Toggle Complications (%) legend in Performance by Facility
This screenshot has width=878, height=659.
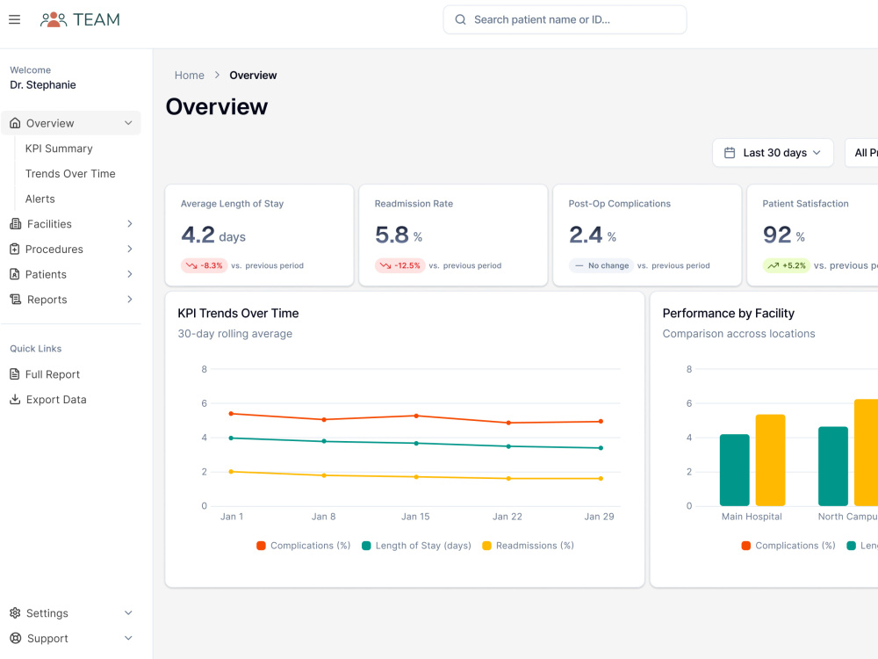[788, 546]
